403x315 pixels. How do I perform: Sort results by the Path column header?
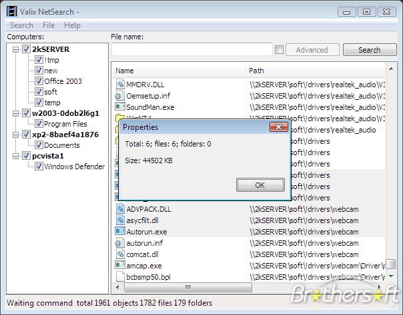pyautogui.click(x=316, y=71)
